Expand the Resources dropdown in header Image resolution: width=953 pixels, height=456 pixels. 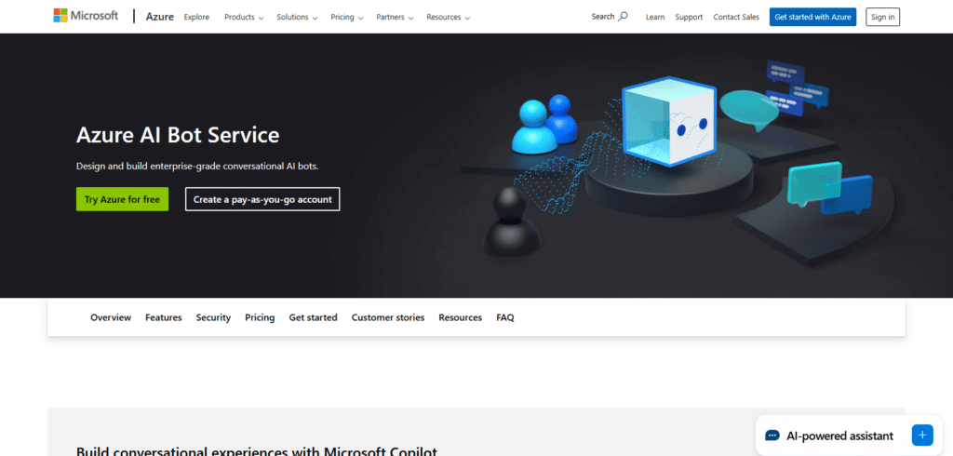pos(448,17)
